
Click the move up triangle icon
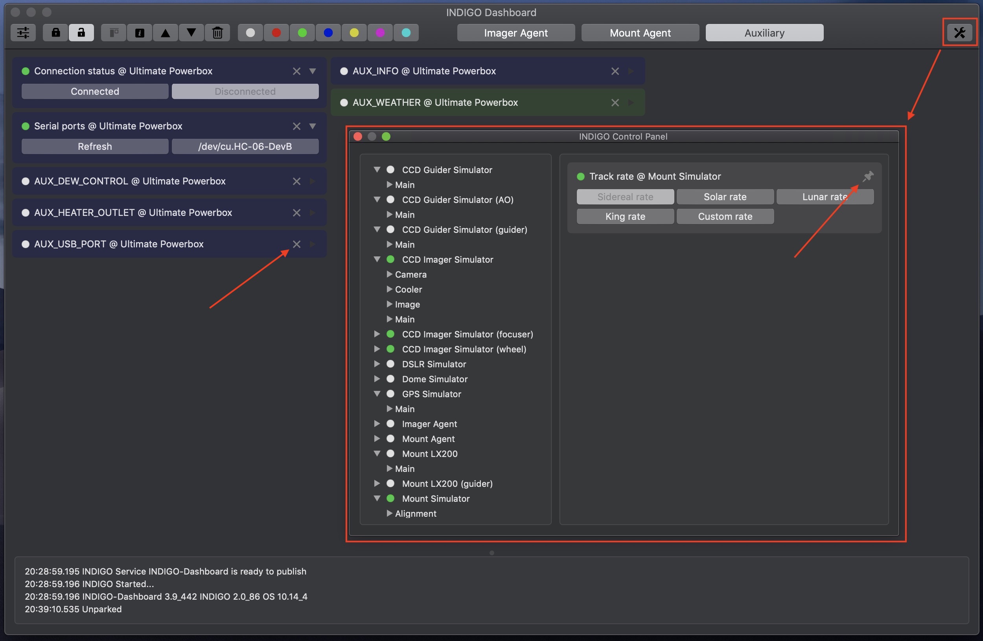click(x=166, y=33)
